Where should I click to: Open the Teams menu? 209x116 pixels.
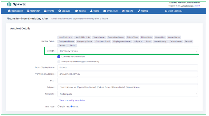[x=80, y=11]
